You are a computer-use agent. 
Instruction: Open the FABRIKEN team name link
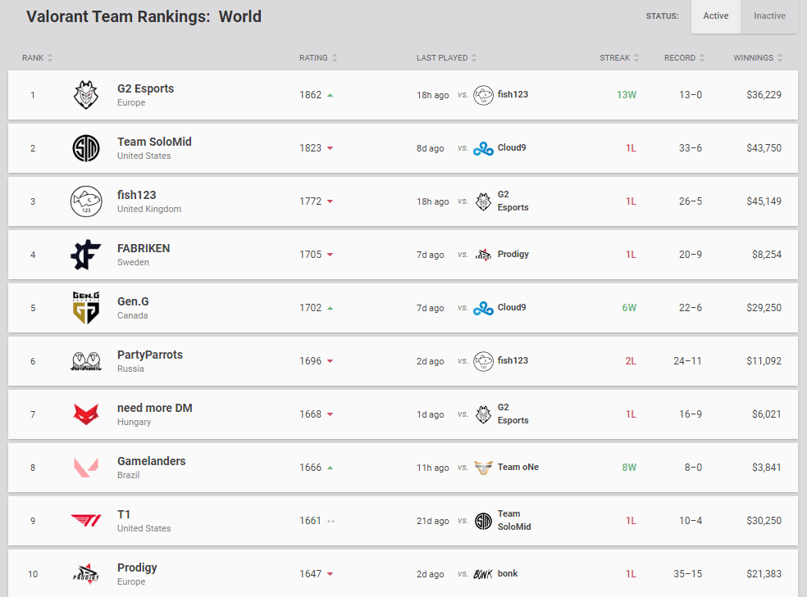pos(144,248)
